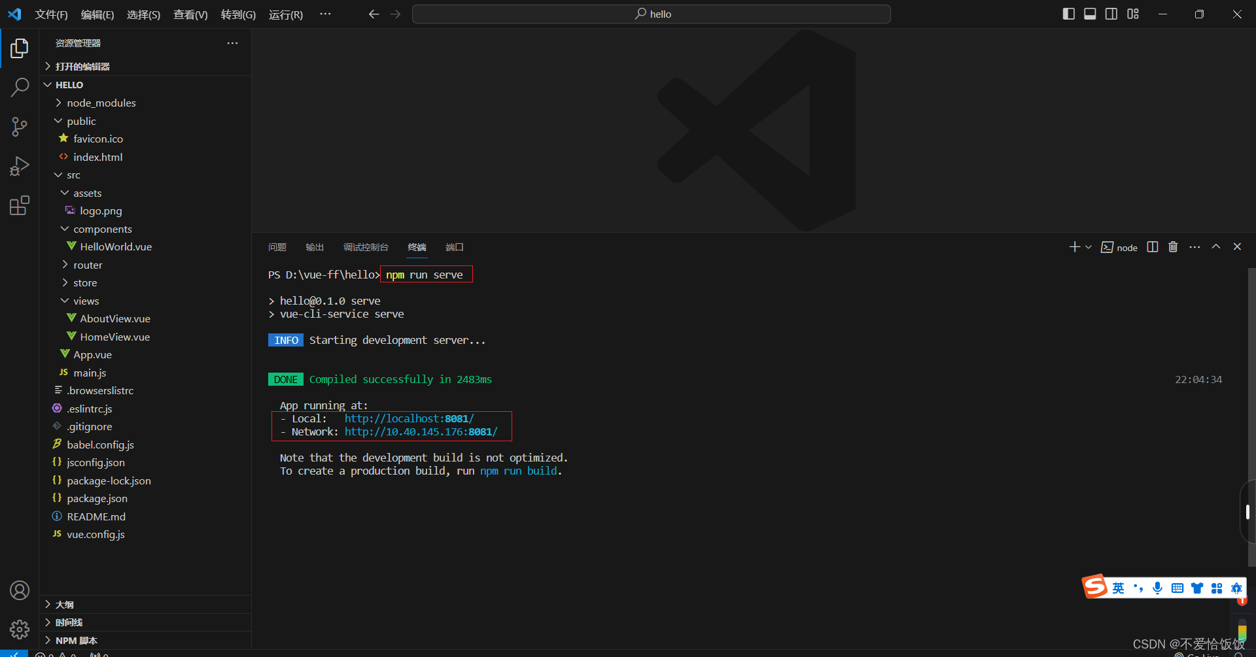Open index.html in public folder
The width and height of the screenshot is (1256, 657).
[x=145, y=157]
